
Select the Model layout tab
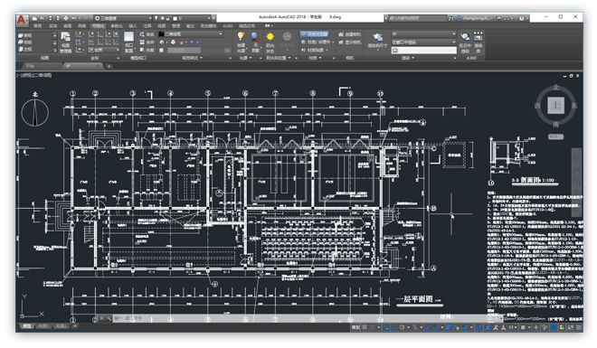(26, 326)
